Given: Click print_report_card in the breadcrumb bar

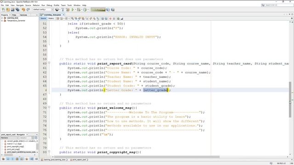Looking at the screenshot, I should click(79, 160).
